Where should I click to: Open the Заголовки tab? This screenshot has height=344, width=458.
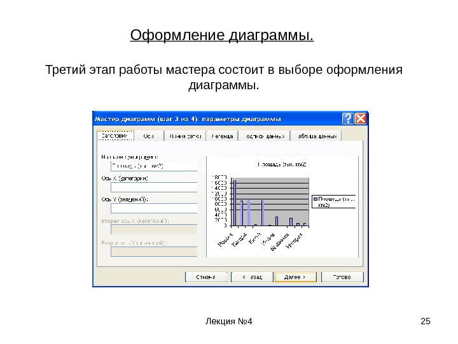click(115, 136)
